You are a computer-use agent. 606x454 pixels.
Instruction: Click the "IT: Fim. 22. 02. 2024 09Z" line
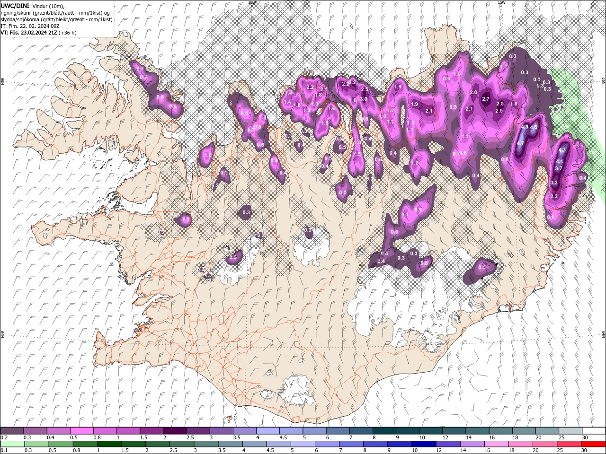30,26
